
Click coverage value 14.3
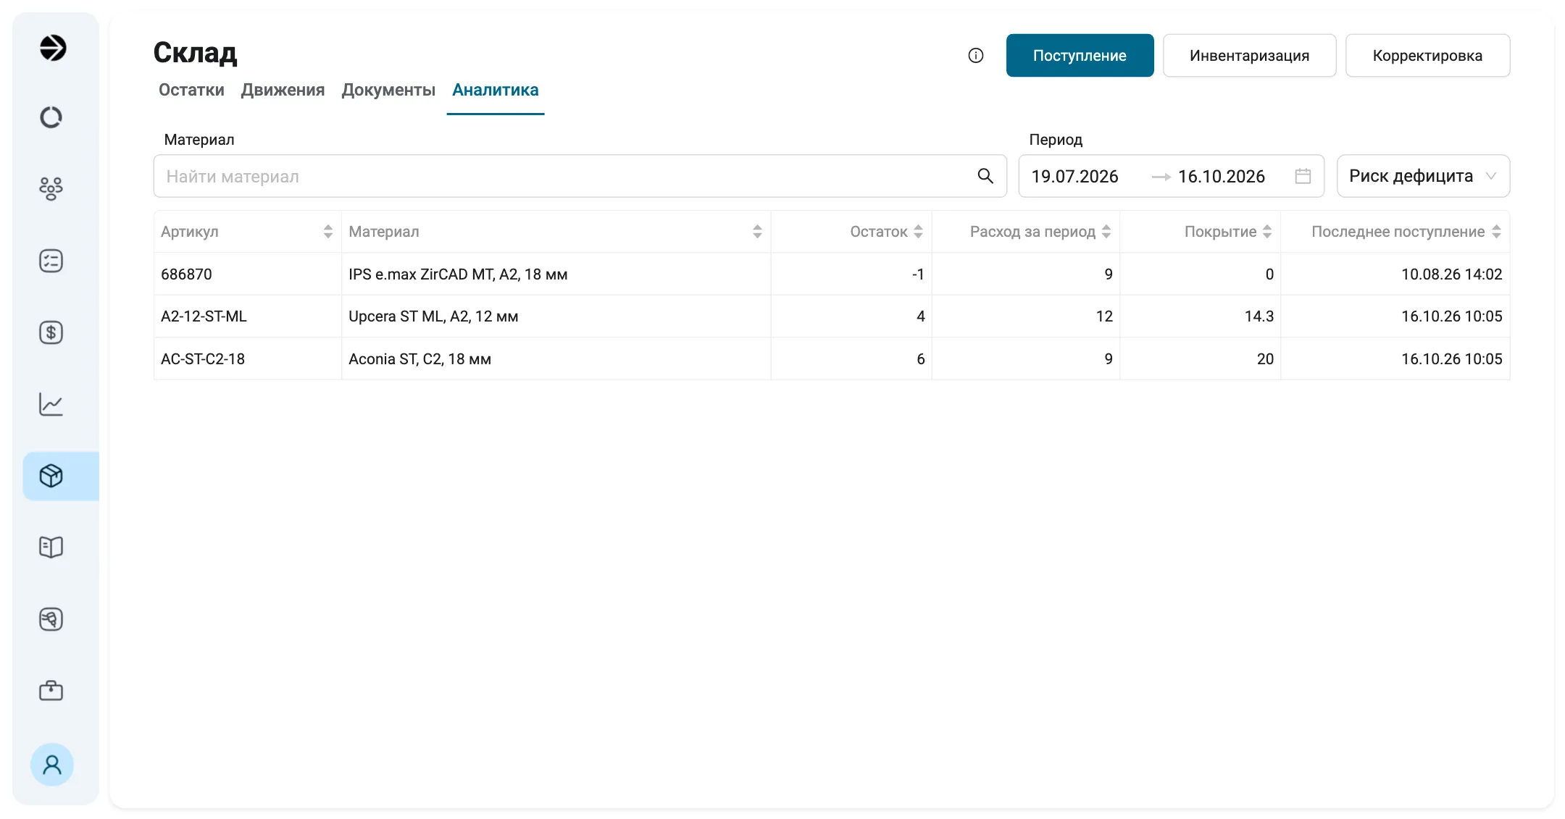[x=1259, y=316]
